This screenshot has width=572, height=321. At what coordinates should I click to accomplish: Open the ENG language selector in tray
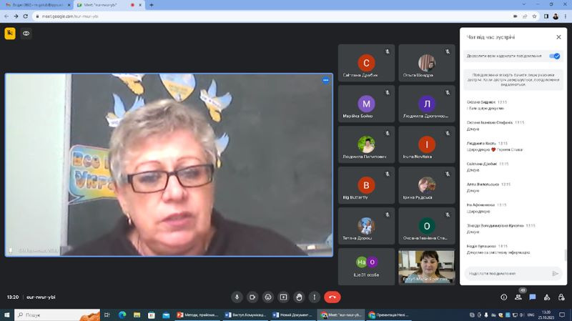[x=531, y=315]
